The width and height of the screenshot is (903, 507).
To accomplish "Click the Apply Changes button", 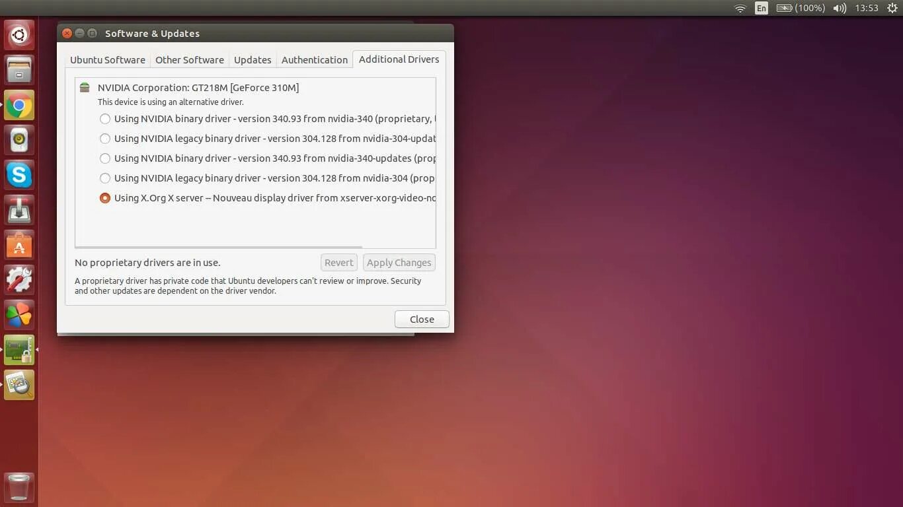I will coord(399,263).
